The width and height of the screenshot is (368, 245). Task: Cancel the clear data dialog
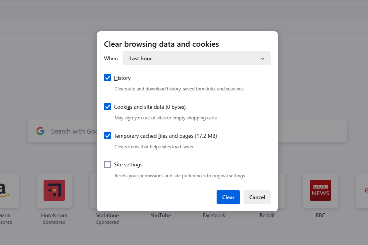257,197
